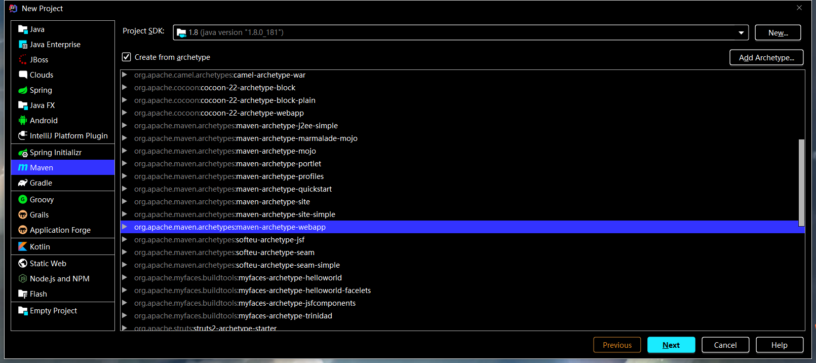Click the Previous button
This screenshot has height=363, width=816.
617,345
